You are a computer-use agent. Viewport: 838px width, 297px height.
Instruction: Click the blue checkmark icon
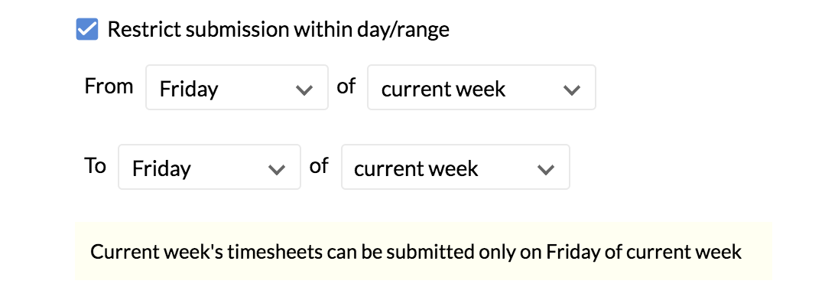click(x=87, y=29)
